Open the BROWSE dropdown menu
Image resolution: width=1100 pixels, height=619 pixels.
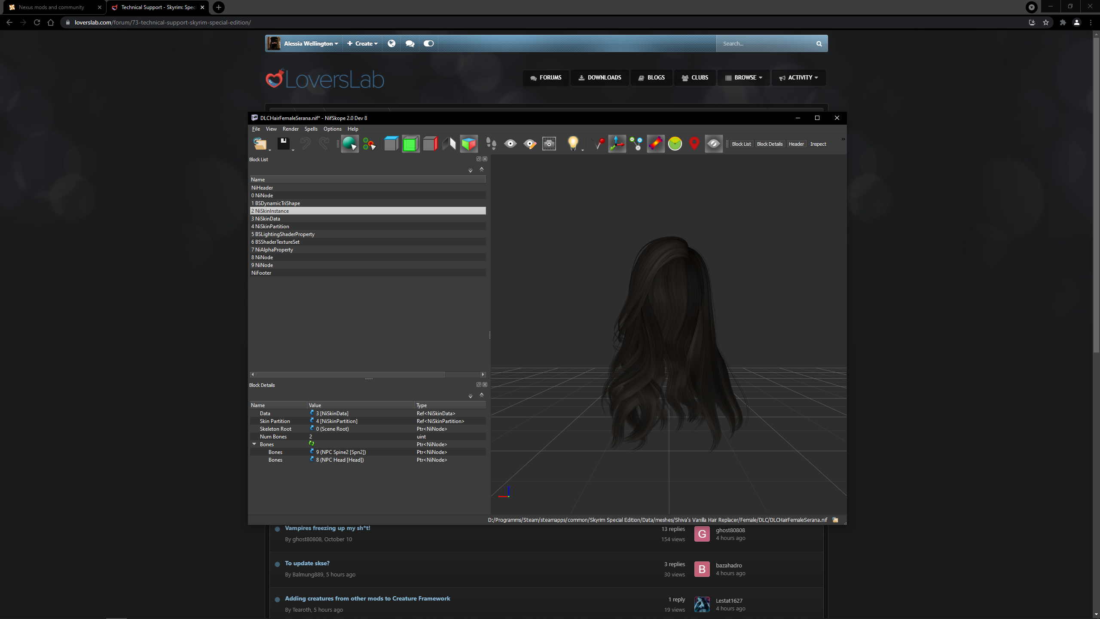[x=744, y=77]
